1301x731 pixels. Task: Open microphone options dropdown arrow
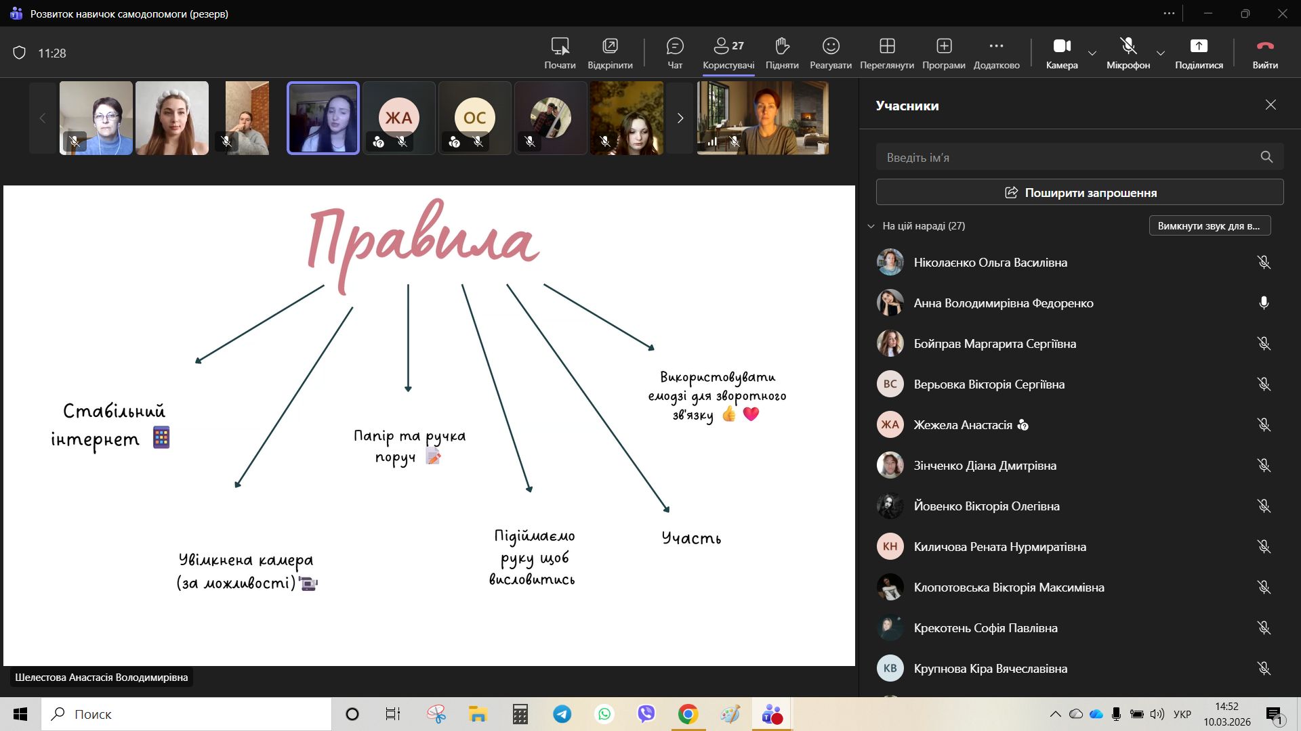[x=1161, y=53]
